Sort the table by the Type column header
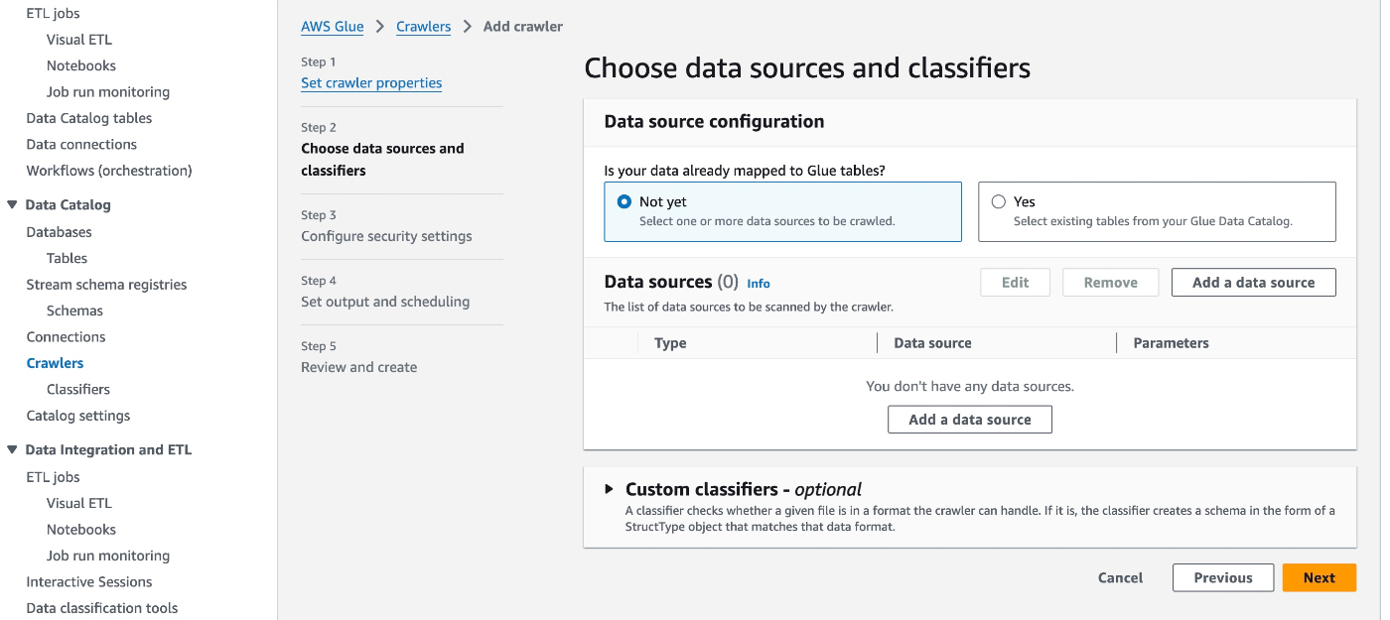1390x620 pixels. pos(670,343)
